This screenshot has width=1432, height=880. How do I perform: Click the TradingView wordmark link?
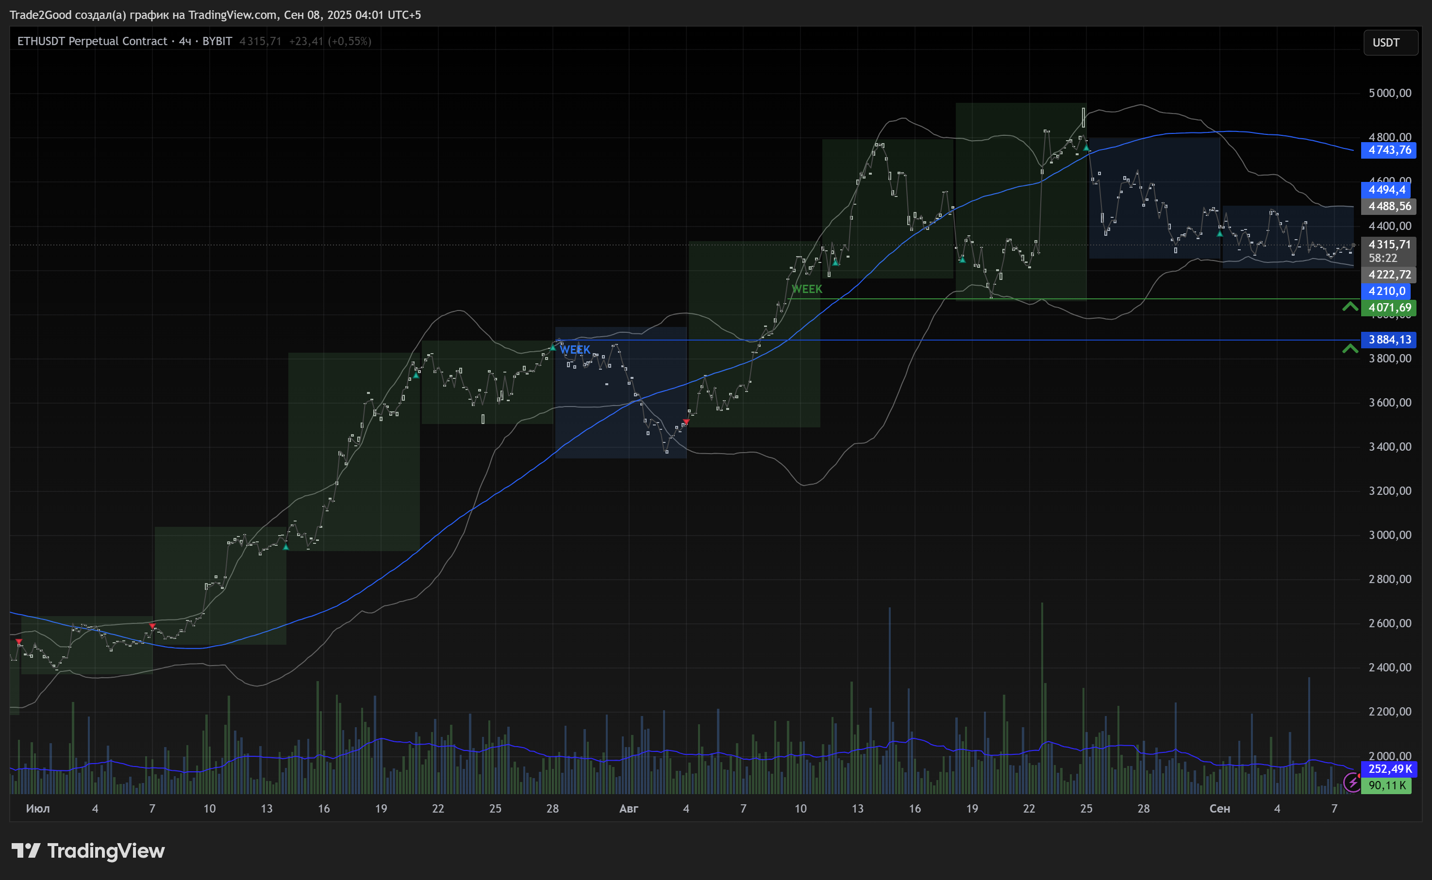tap(106, 851)
